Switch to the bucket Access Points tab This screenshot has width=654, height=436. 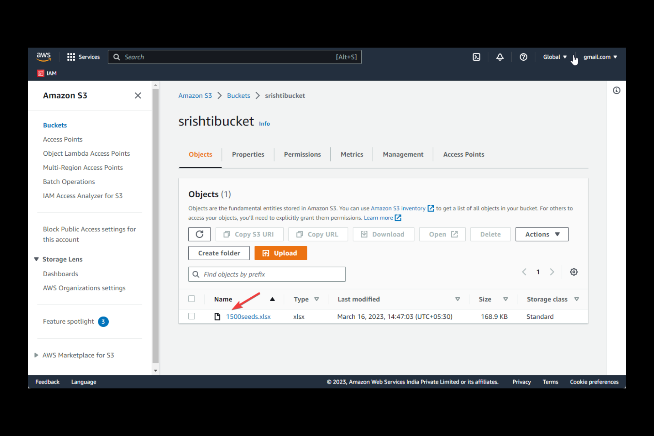(464, 154)
